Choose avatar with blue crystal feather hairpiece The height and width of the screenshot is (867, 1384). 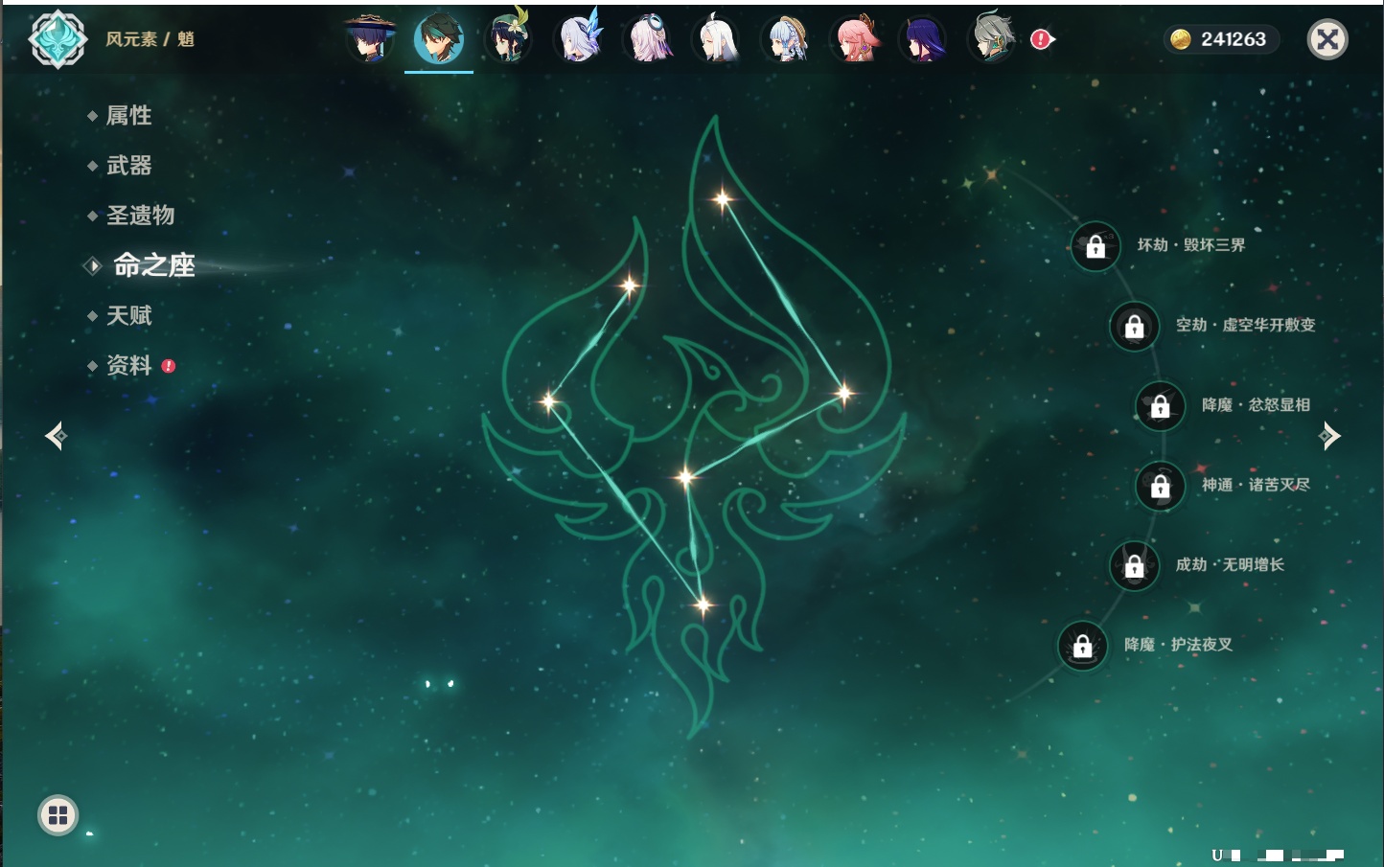[578, 39]
